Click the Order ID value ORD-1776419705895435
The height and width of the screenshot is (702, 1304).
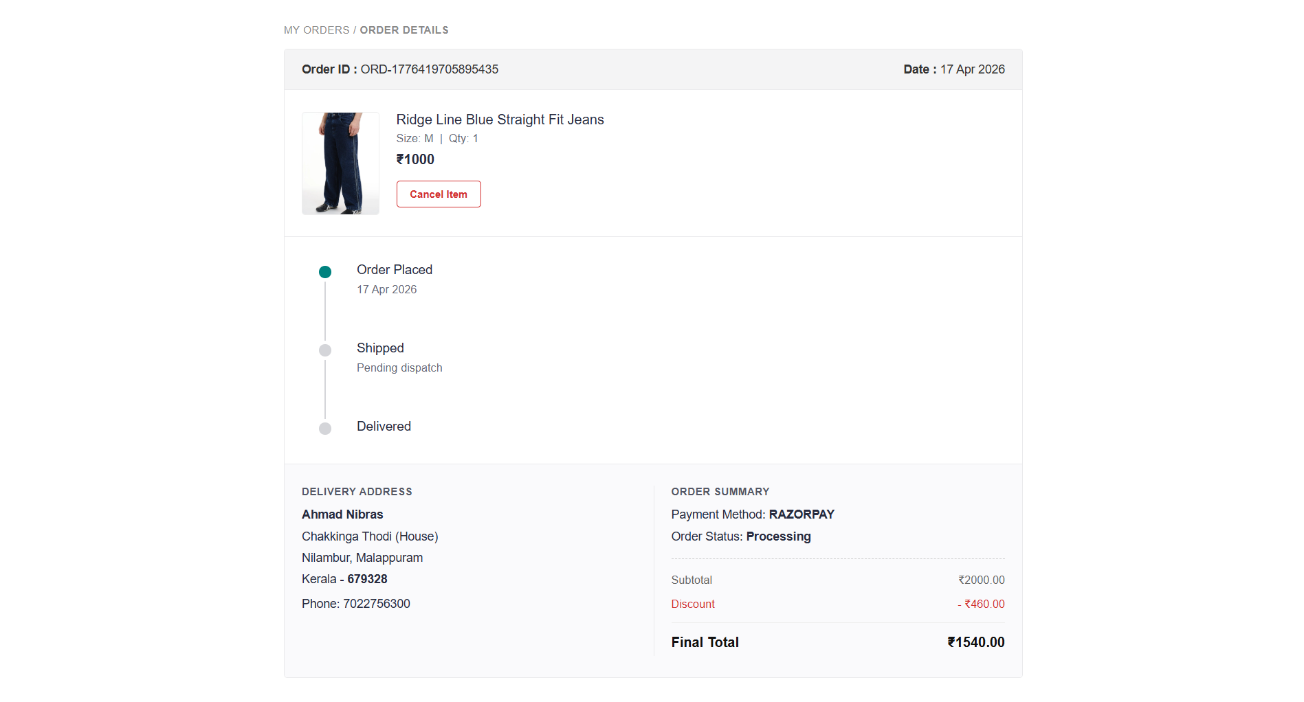[430, 69]
